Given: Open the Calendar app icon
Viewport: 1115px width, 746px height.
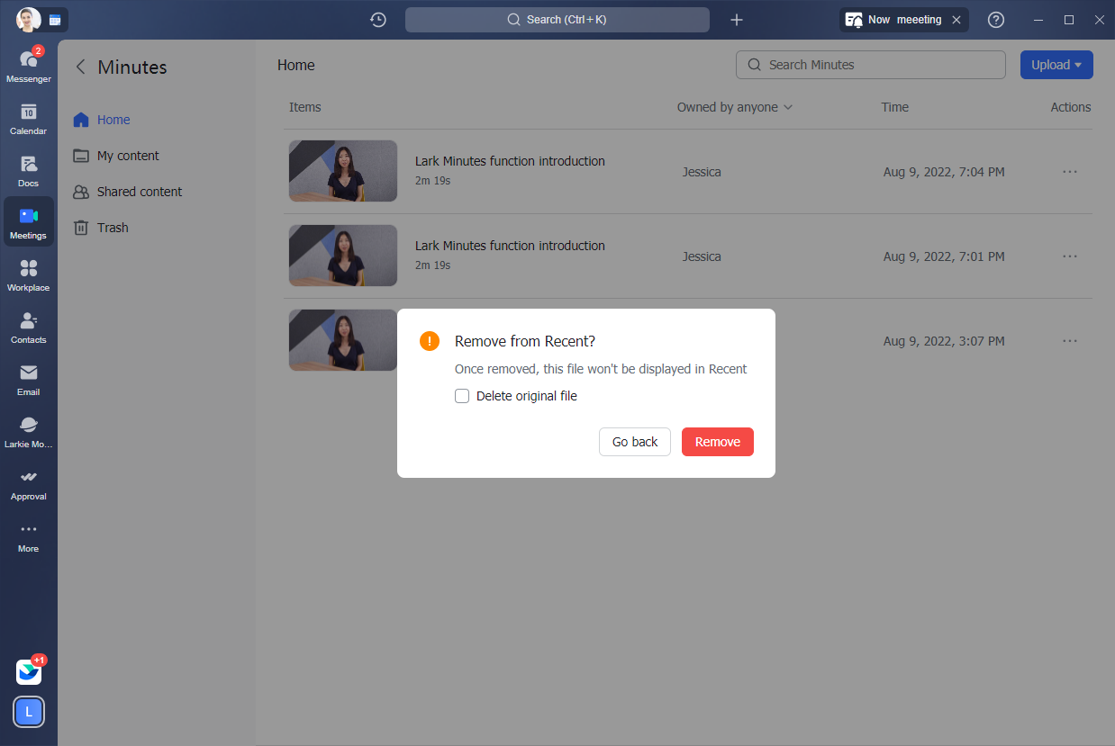Looking at the screenshot, I should [29, 117].
